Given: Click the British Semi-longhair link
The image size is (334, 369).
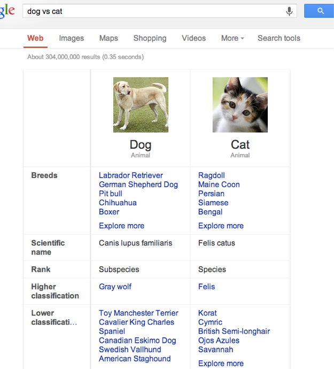Looking at the screenshot, I should 234,332.
